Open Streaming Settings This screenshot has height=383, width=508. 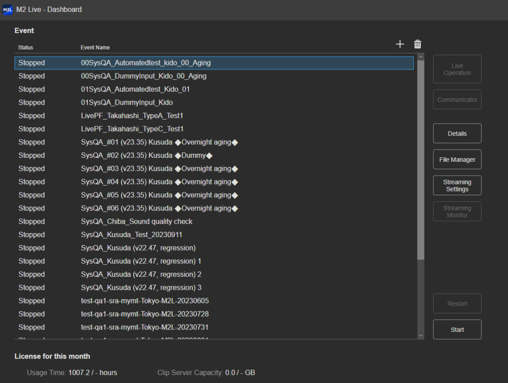click(x=457, y=186)
